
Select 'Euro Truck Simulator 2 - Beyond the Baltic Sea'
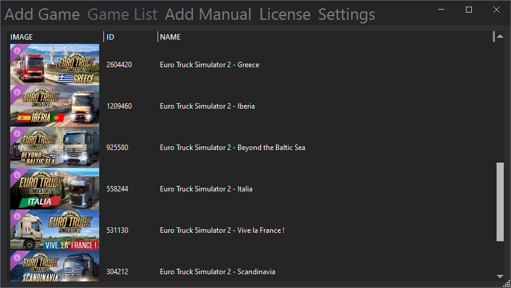coord(233,148)
